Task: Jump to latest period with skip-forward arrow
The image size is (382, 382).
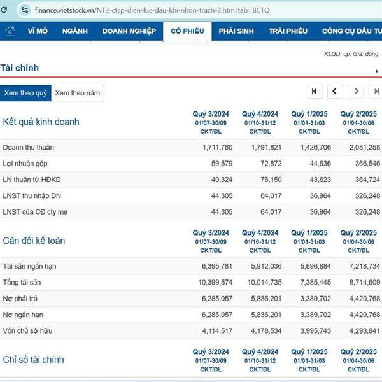Action: (x=376, y=92)
